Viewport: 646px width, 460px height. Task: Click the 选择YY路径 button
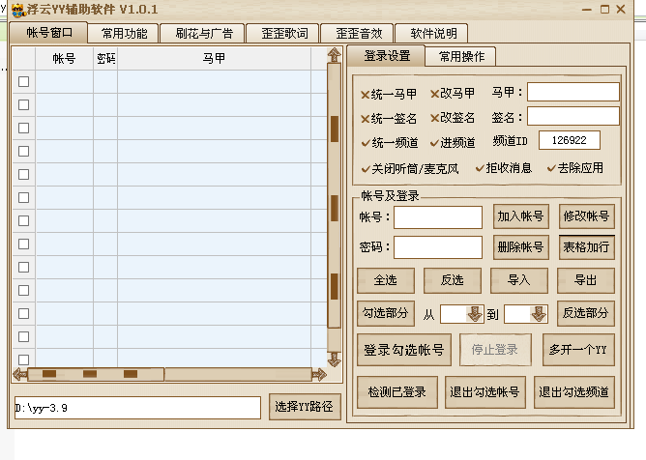pos(305,407)
